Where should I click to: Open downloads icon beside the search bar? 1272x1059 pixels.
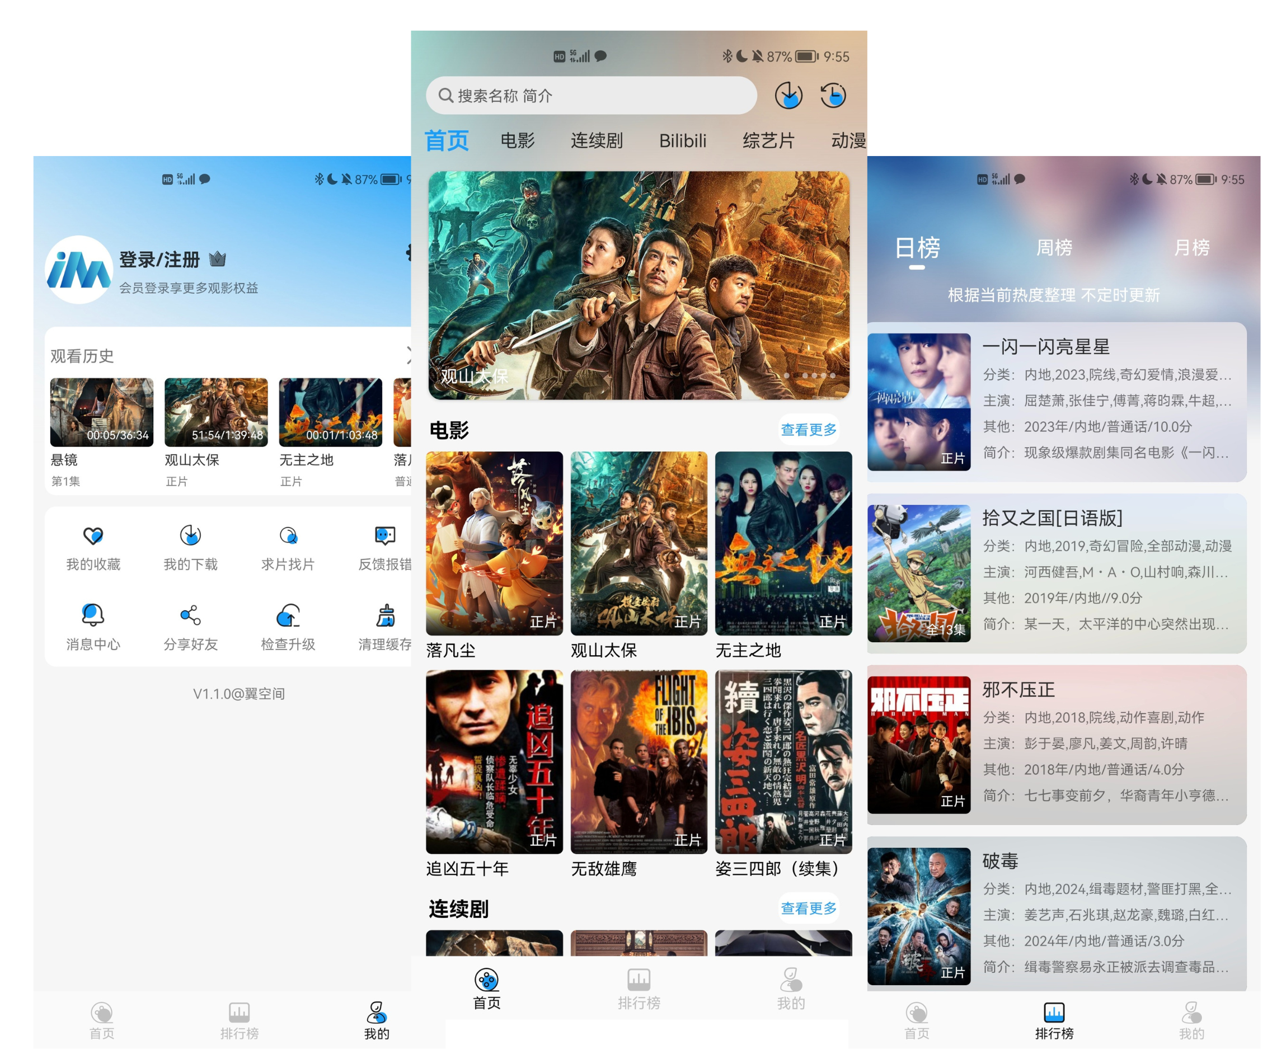coord(788,95)
